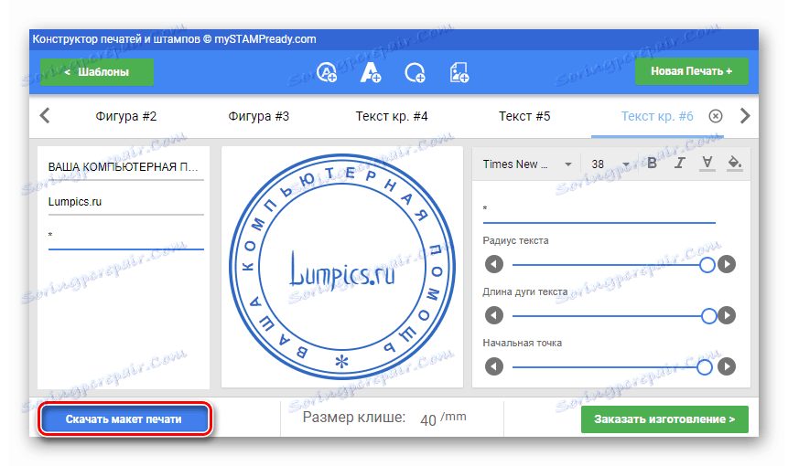Image resolution: width=788 pixels, height=466 pixels.
Task: Click the Длина дуги текста slider handle
Action: (x=708, y=316)
